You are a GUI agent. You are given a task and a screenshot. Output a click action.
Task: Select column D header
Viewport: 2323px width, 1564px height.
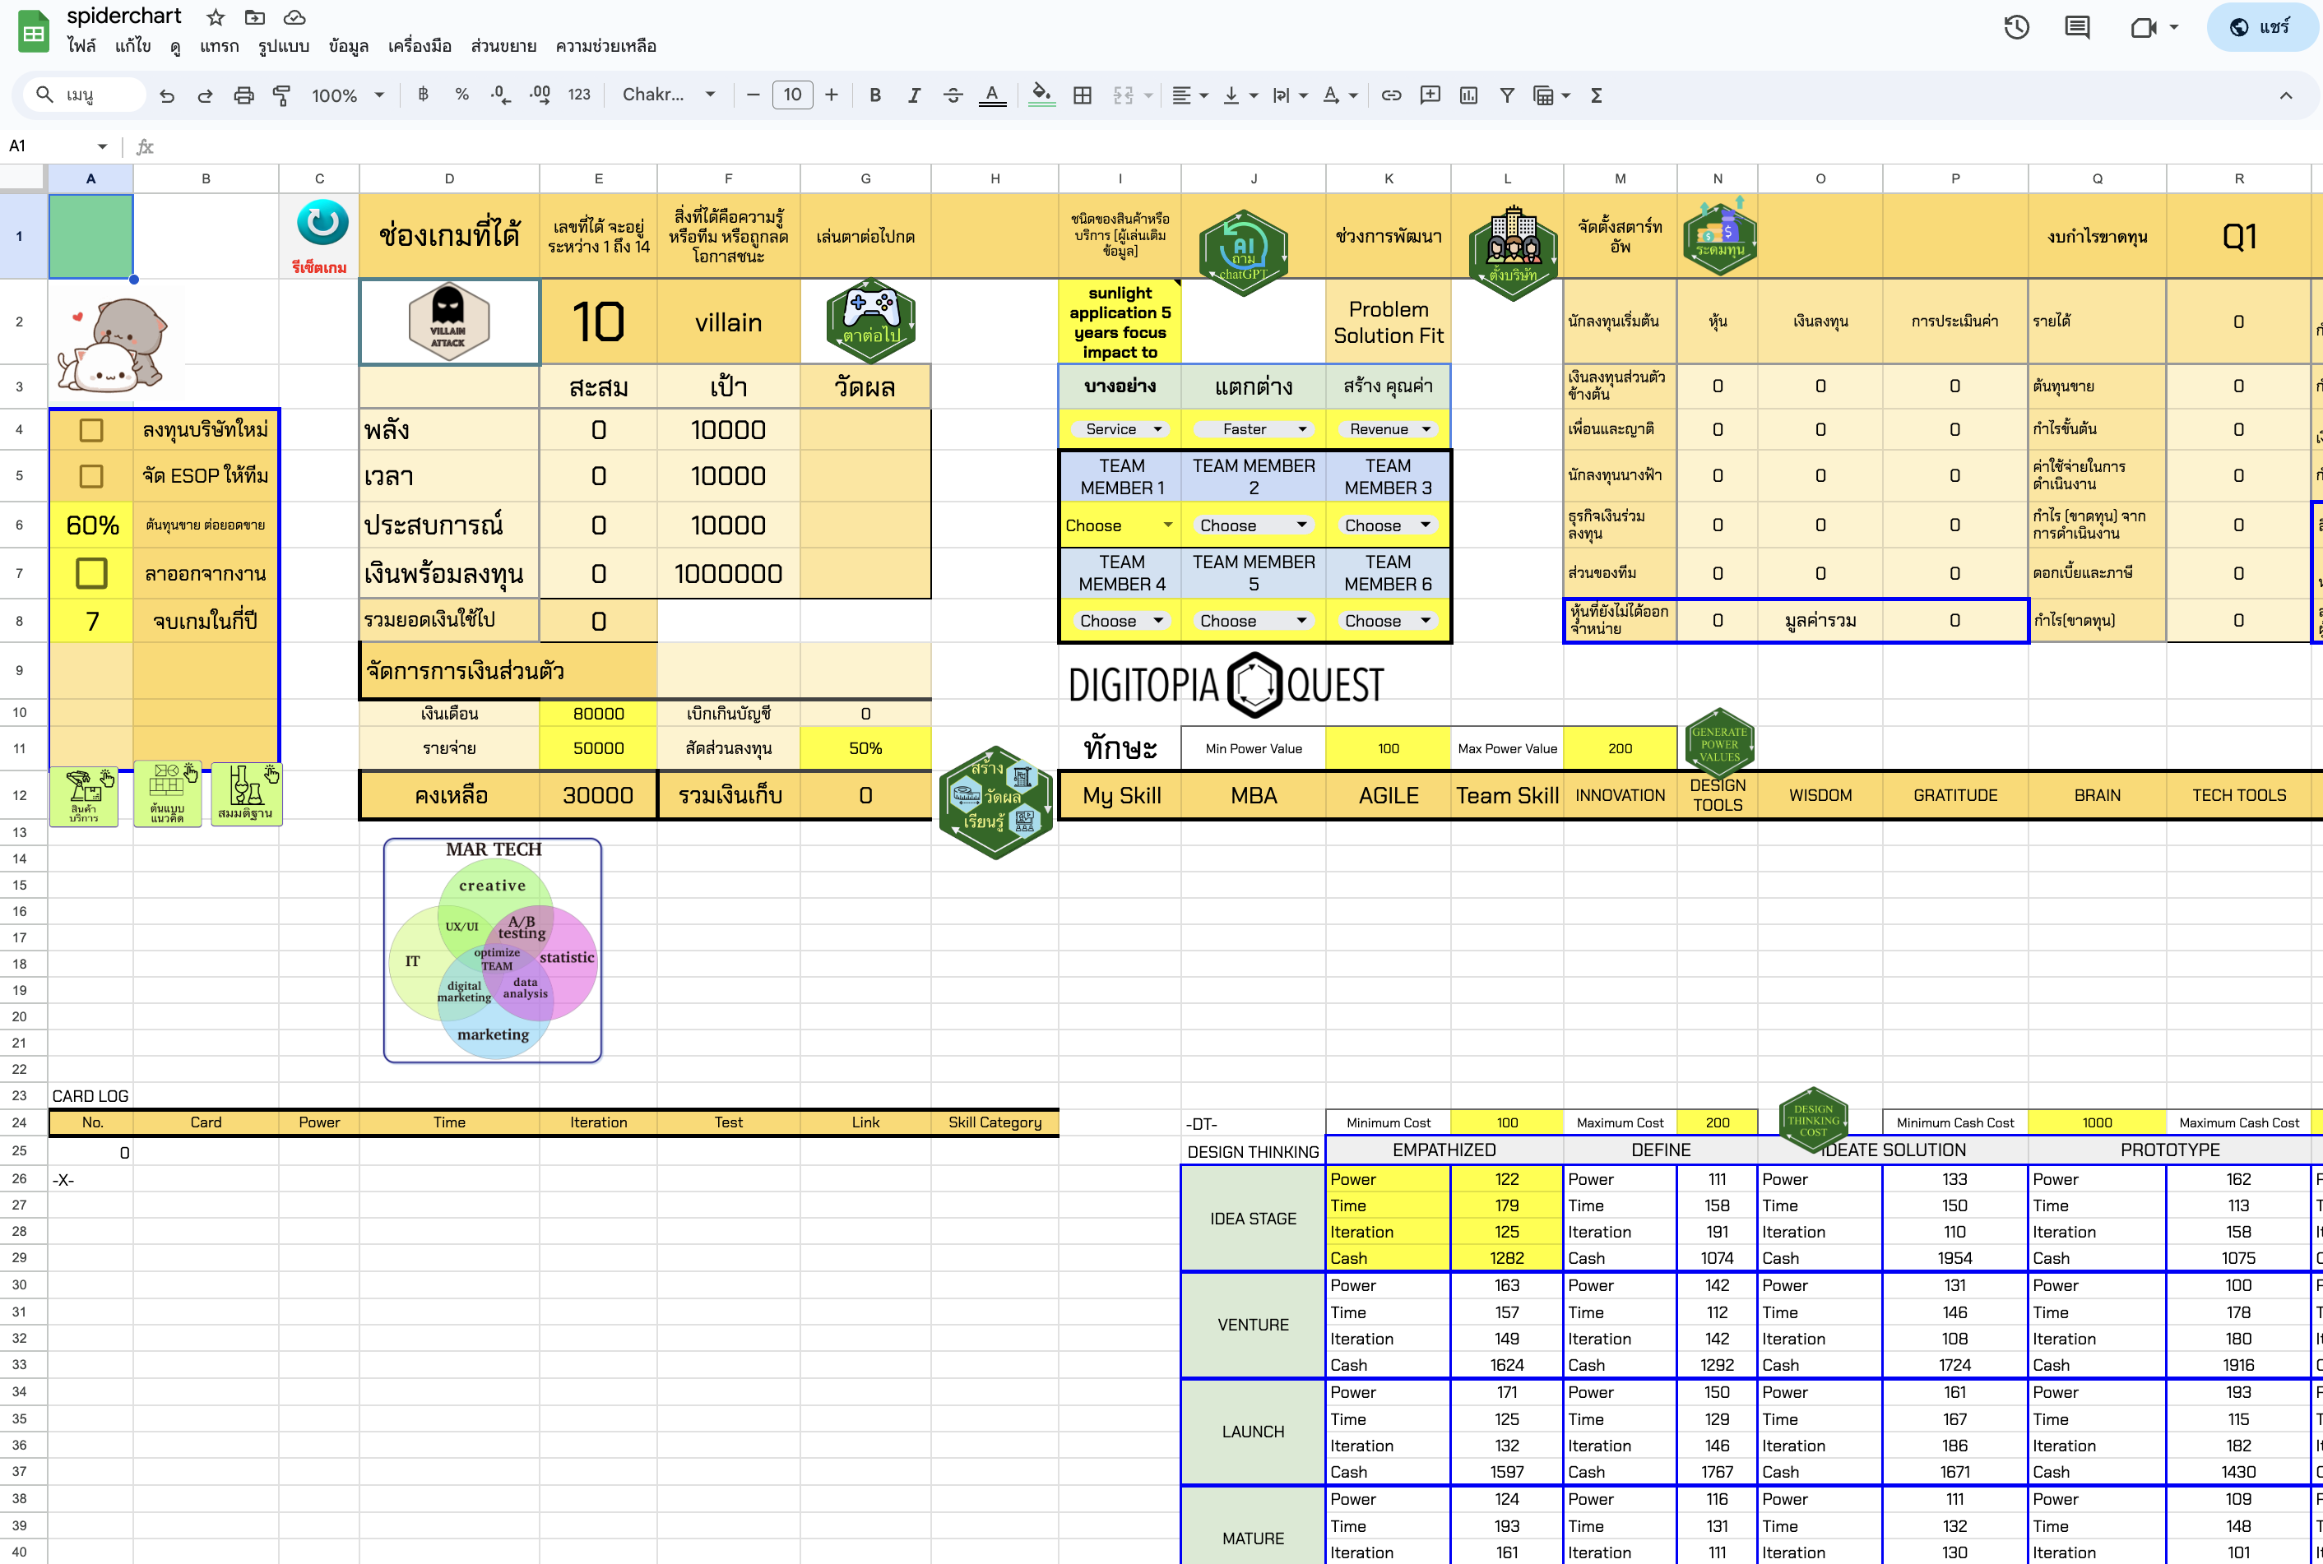(449, 178)
